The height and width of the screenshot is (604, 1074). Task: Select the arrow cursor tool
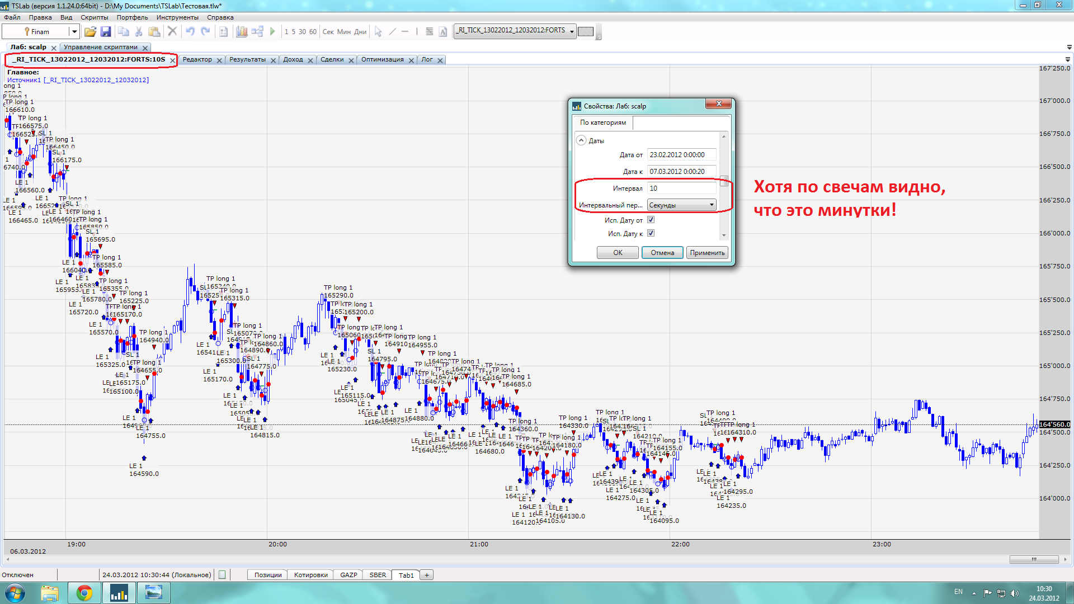(x=378, y=31)
